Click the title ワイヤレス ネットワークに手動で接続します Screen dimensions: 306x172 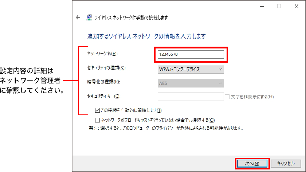point(131,18)
